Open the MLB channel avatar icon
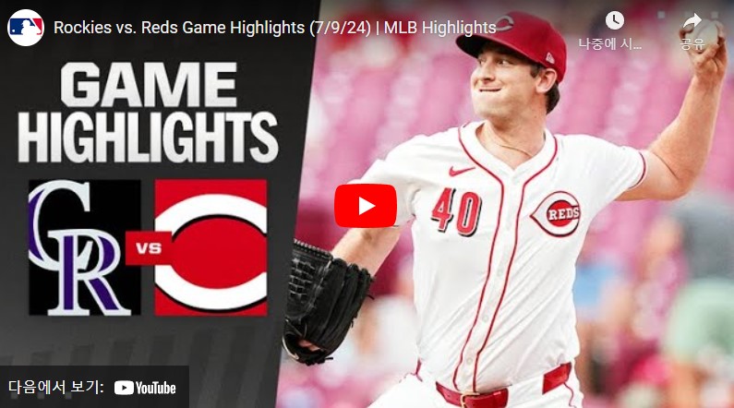The height and width of the screenshot is (408, 734). pos(26,28)
